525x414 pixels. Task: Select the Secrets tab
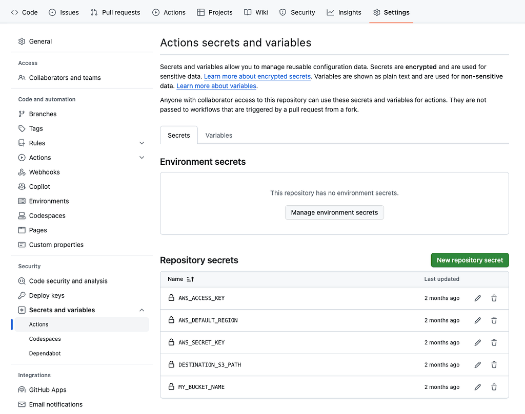[179, 135]
